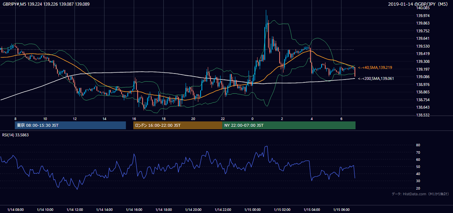The height and width of the screenshot is (213, 453).
Task: Click the 139.641 price axis label
Action: [423, 39]
